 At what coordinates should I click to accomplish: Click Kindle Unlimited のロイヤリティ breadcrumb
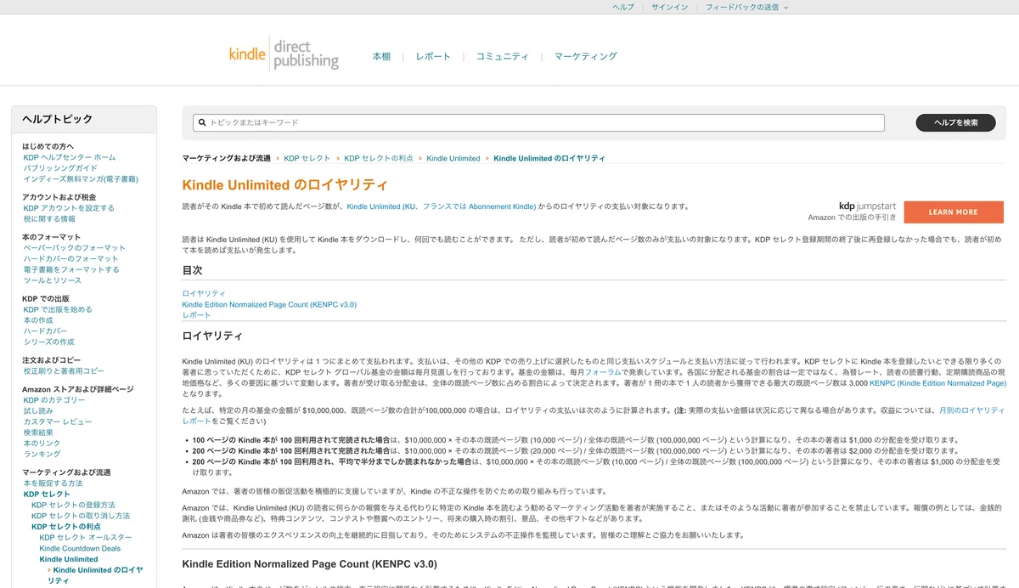(x=549, y=158)
